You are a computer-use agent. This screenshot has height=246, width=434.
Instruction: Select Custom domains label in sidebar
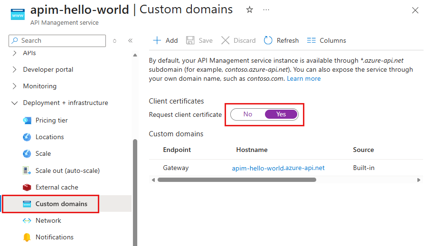point(61,204)
